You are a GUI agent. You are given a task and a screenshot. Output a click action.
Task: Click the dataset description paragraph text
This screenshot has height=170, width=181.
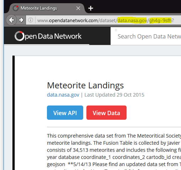click(114, 150)
